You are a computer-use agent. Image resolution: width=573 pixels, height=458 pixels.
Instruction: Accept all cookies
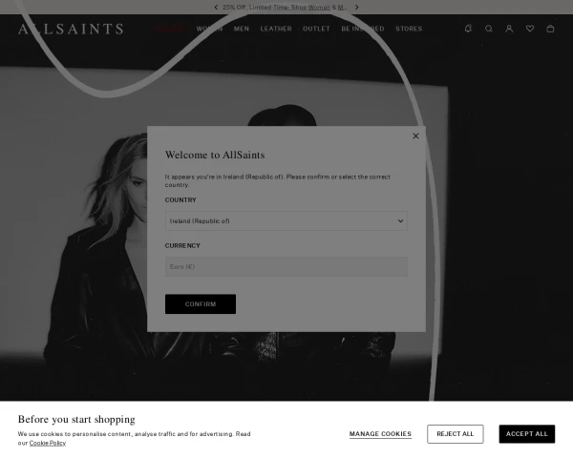(527, 434)
